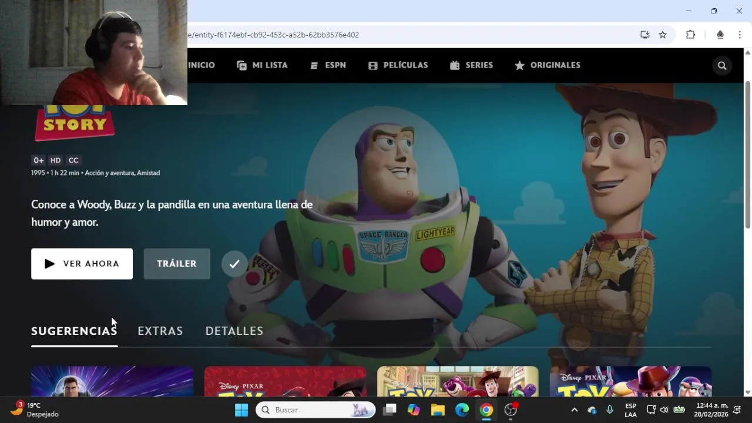
Task: Open the Lightyear suggestion thumbnail
Action: (x=112, y=381)
